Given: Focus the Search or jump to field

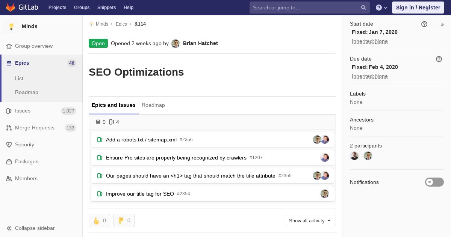Looking at the screenshot, I should (310, 8).
